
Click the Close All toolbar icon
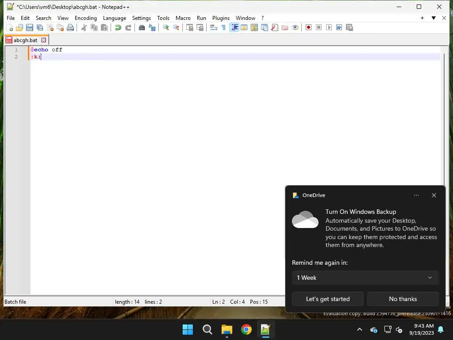(x=60, y=27)
